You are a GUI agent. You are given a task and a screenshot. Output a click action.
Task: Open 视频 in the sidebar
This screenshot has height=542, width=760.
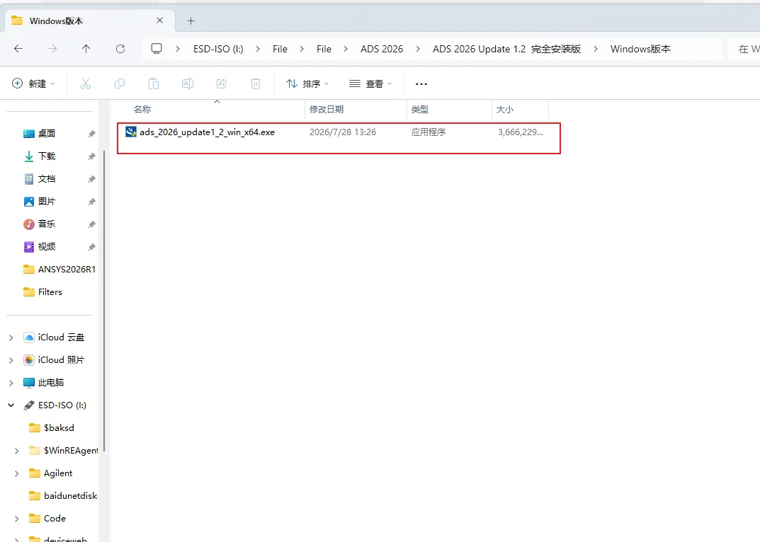click(x=47, y=246)
